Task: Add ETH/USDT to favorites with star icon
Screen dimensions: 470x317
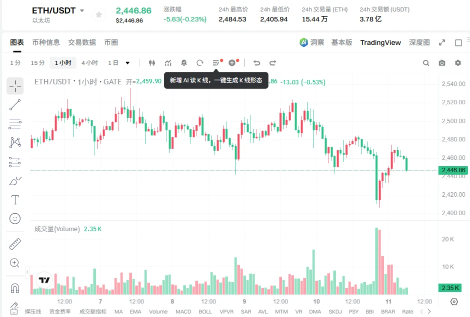Action: coord(98,14)
